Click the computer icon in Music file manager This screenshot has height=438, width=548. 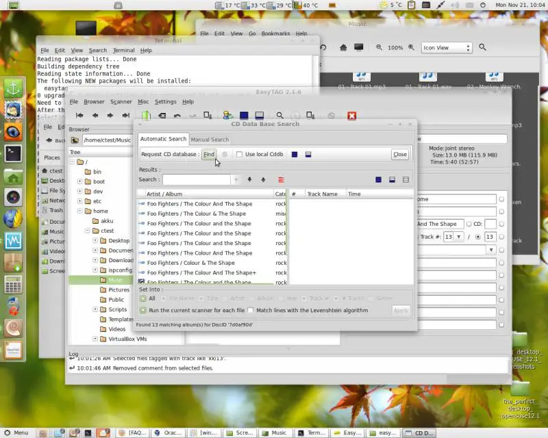[x=358, y=47]
